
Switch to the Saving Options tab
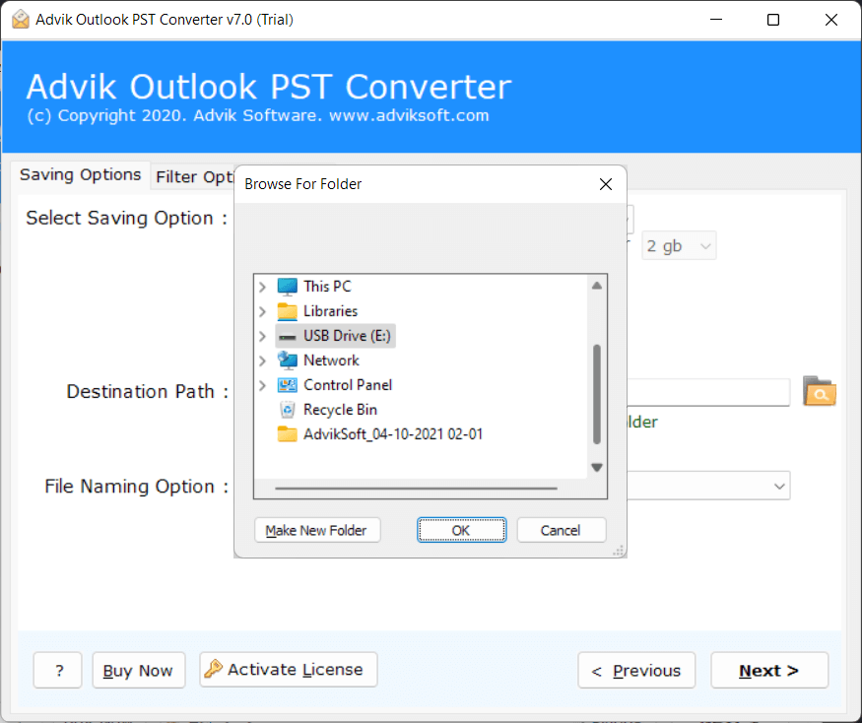pos(80,174)
